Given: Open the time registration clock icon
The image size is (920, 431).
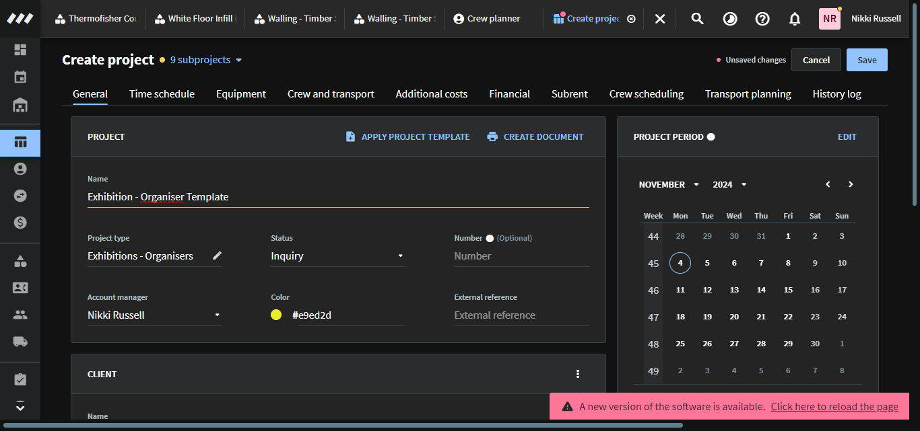Looking at the screenshot, I should coord(730,19).
